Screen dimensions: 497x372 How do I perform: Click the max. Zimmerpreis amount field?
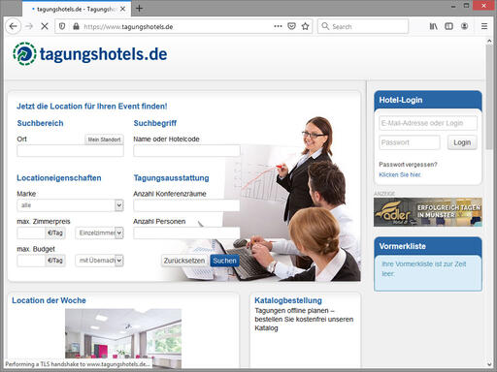pyautogui.click(x=31, y=232)
